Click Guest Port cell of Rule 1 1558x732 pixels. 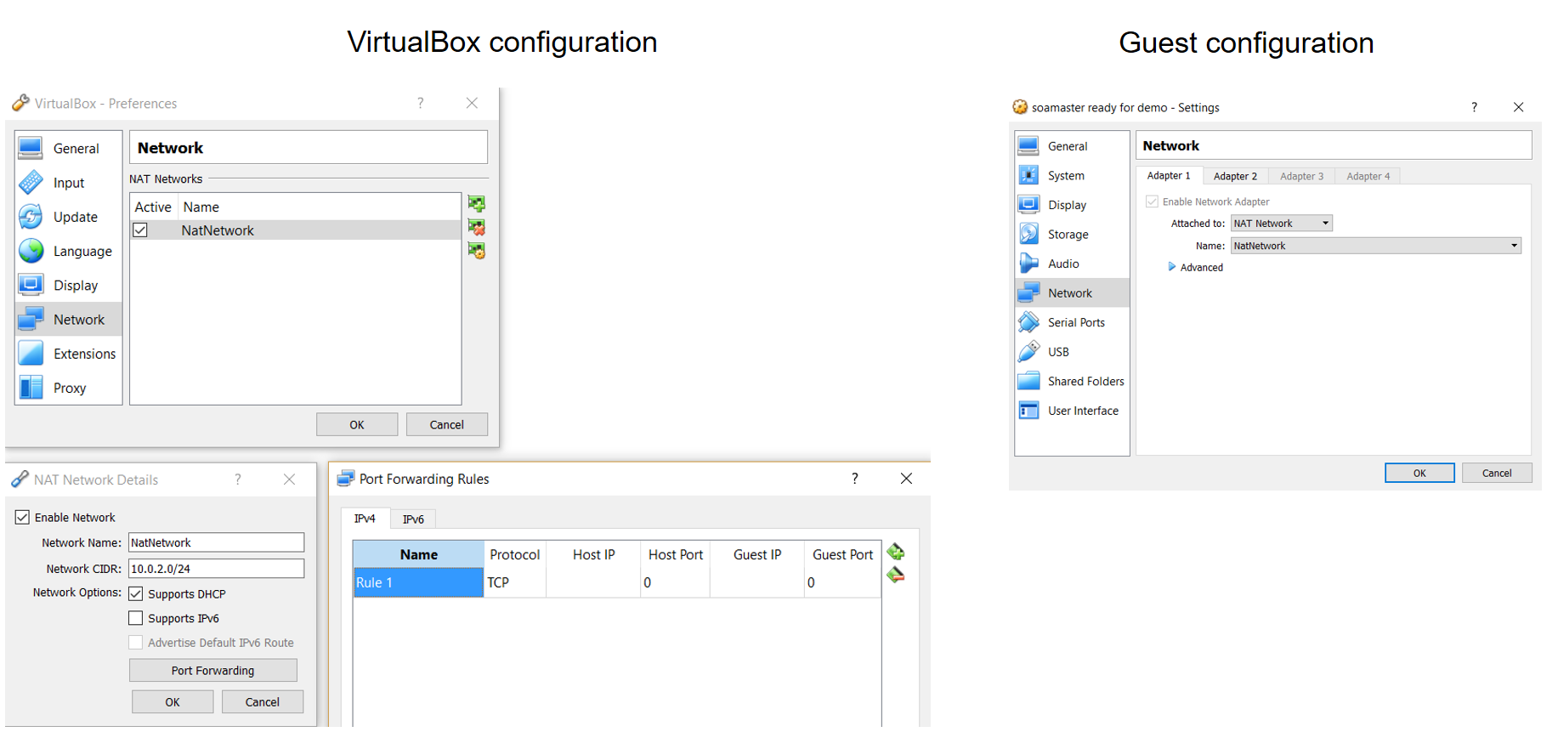click(x=842, y=582)
